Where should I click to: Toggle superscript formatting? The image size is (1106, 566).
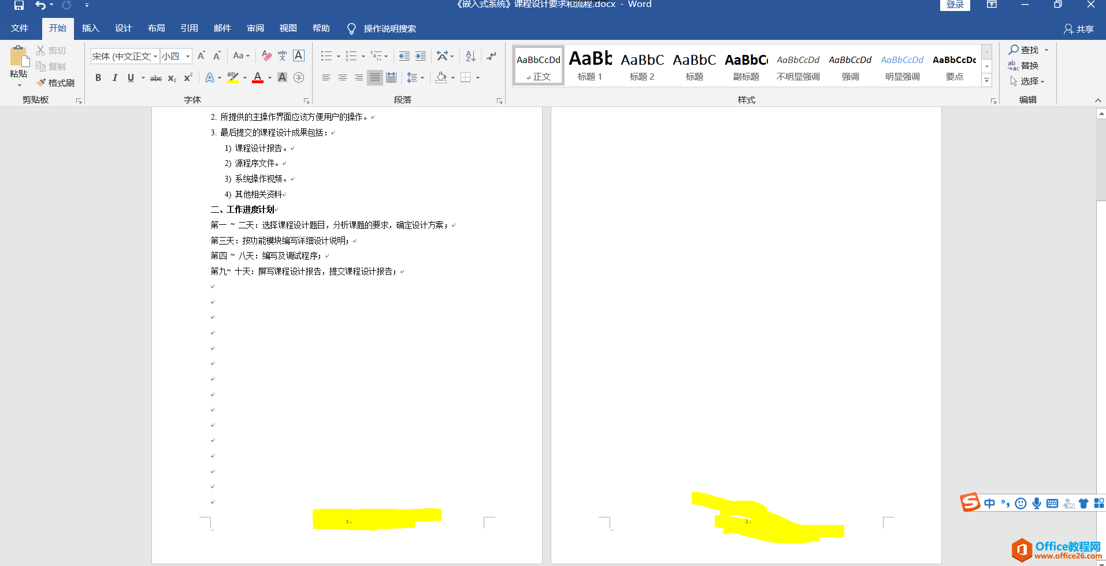188,77
